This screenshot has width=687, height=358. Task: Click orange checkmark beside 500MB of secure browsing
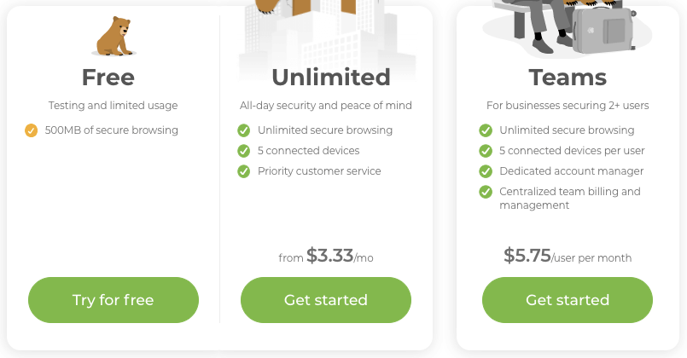(31, 130)
